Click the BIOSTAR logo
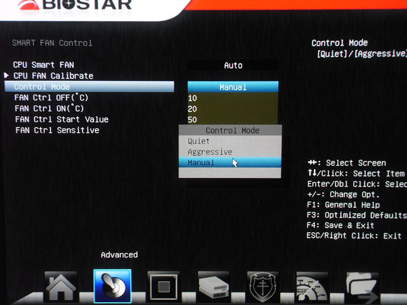The width and height of the screenshot is (407, 305). point(75,5)
